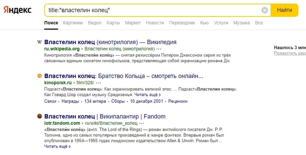Click inside the search query input field
Screen dimensions: 306x155
pyautogui.click(x=152, y=10)
